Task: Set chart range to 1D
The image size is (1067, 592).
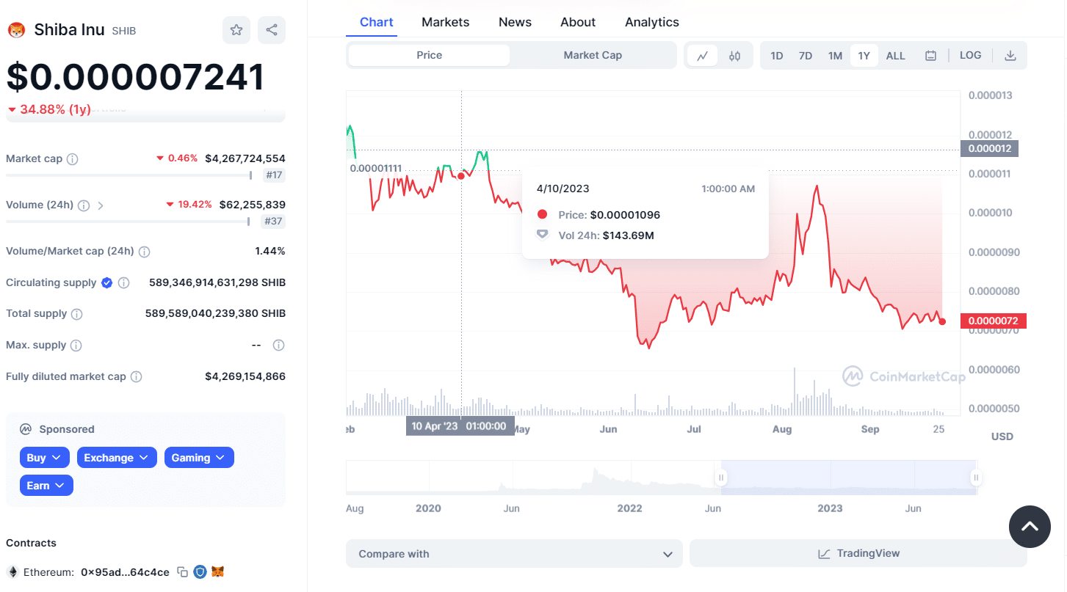Action: click(x=777, y=56)
